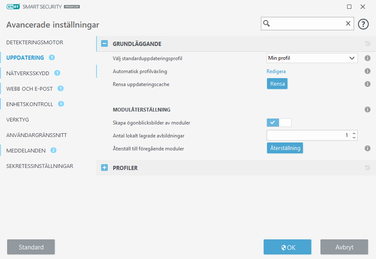Click info icon for Rensa uppdateringscache

pos(368,84)
